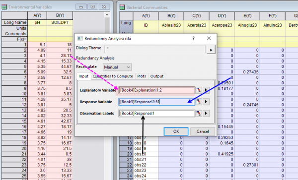The width and height of the screenshot is (298, 180).
Task: Switch to the Plots tab
Action: [x=142, y=76]
